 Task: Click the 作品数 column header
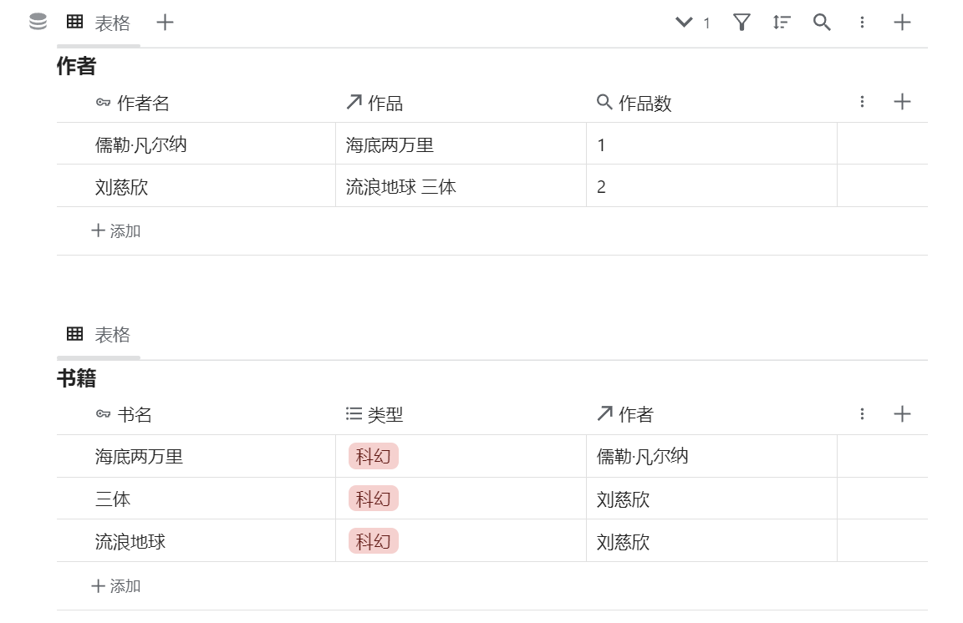click(x=644, y=103)
